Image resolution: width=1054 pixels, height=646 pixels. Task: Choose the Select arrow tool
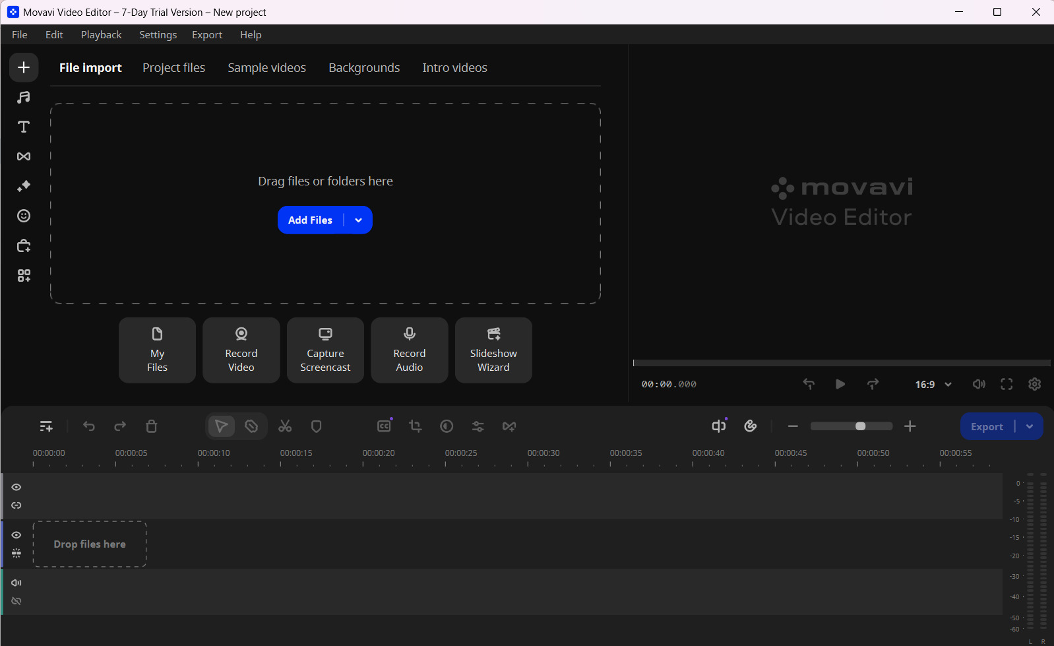(x=222, y=426)
